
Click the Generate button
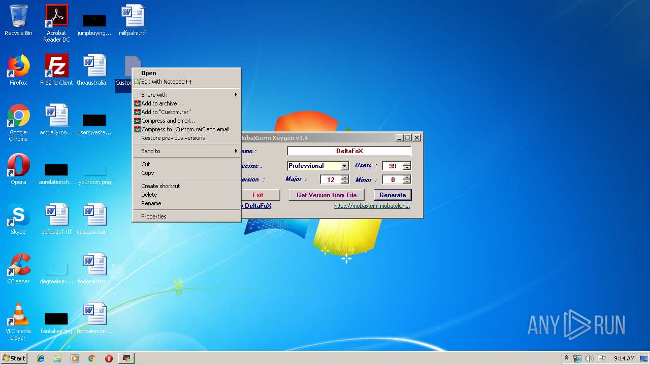tap(393, 195)
